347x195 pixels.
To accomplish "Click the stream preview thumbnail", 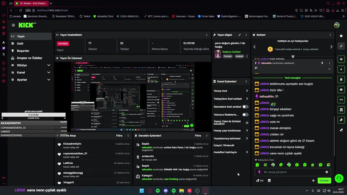I will click(133, 97).
